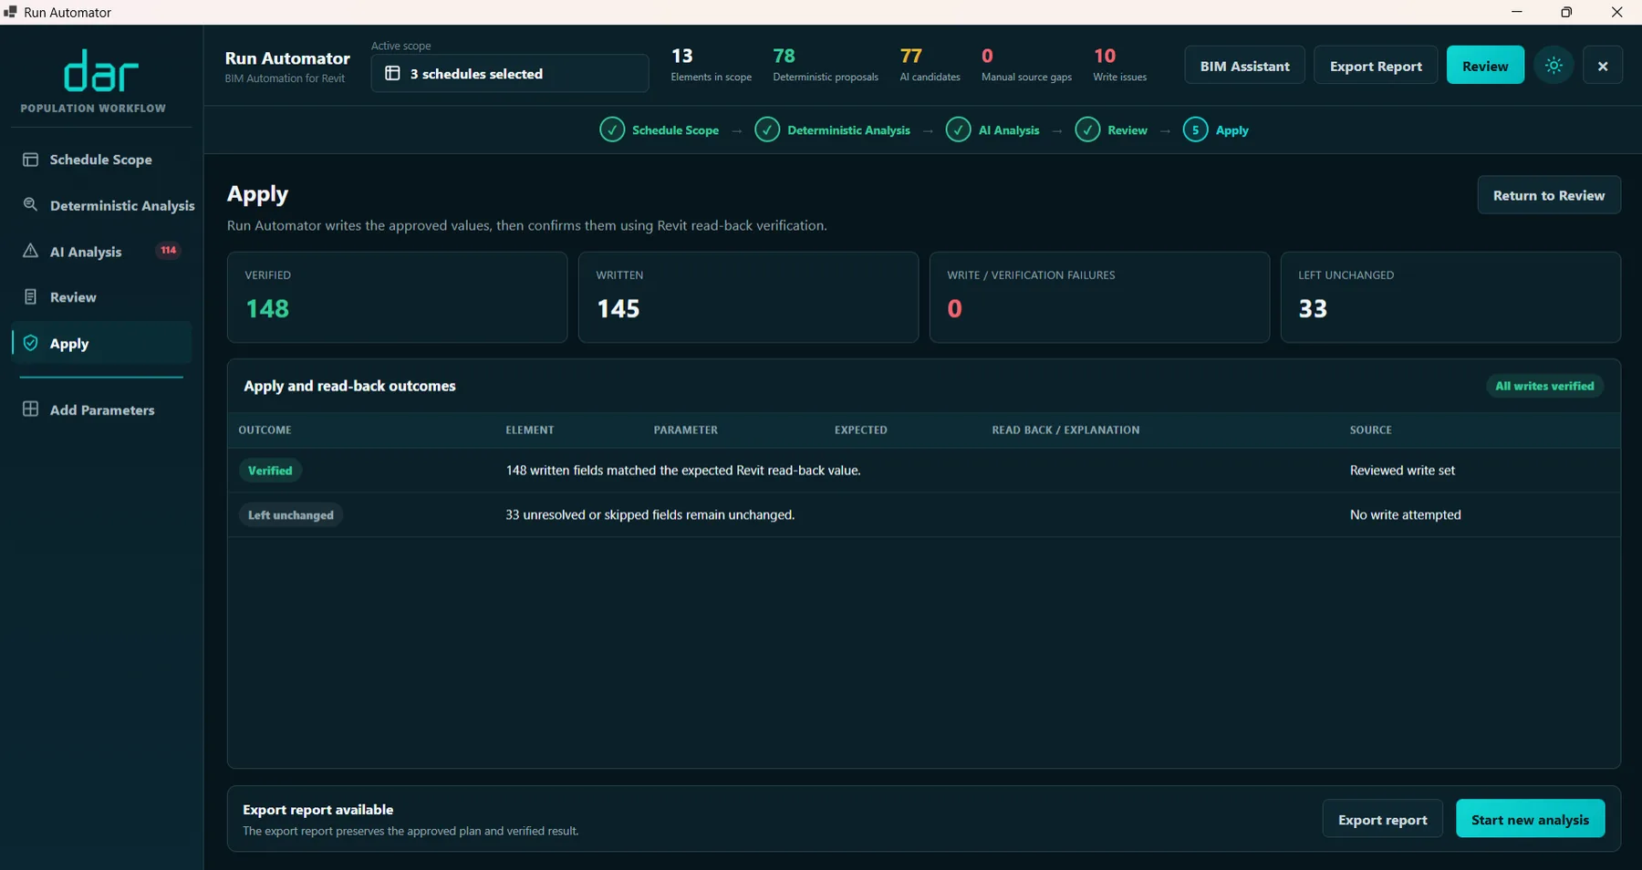Click the Write / Verification Failures card
This screenshot has width=1642, height=870.
coord(1099,297)
